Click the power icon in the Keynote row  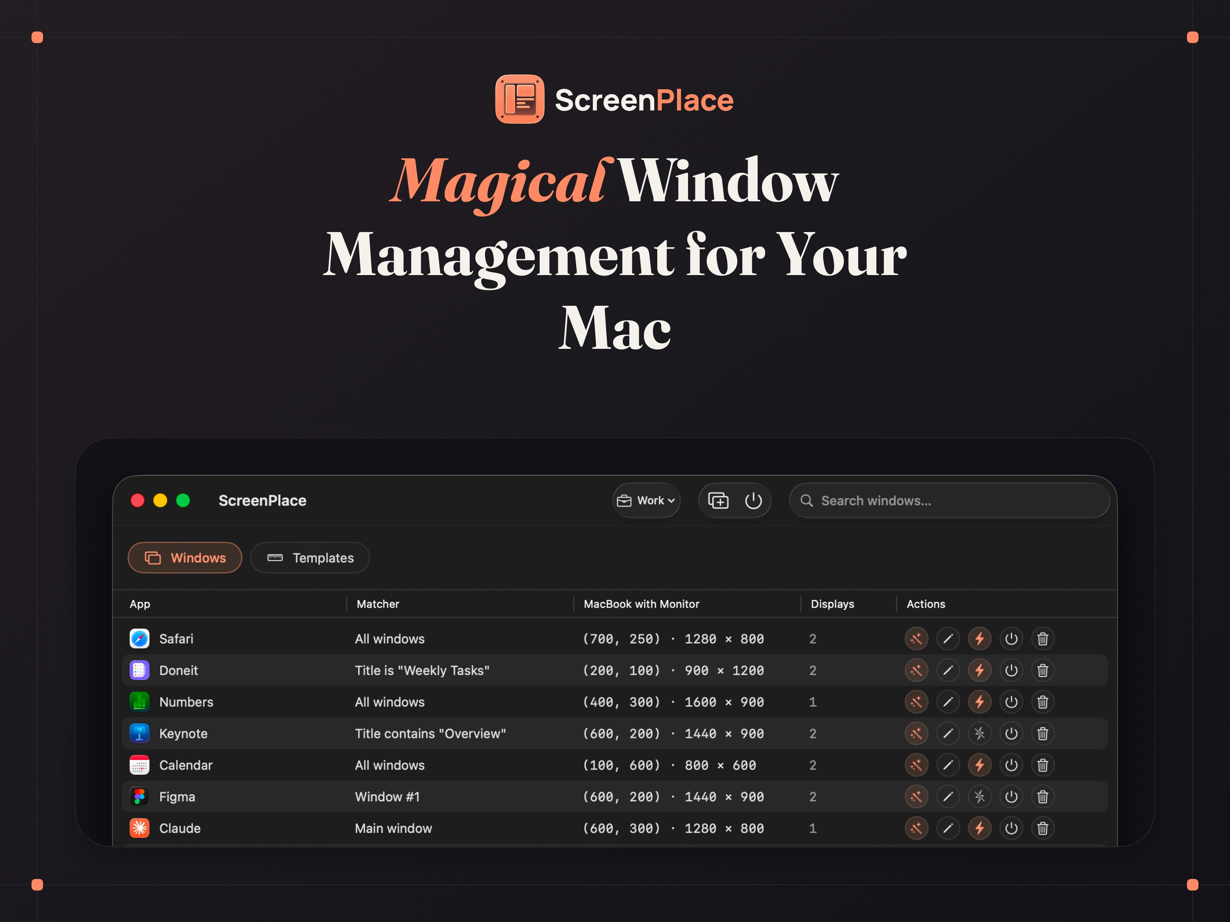click(1011, 734)
